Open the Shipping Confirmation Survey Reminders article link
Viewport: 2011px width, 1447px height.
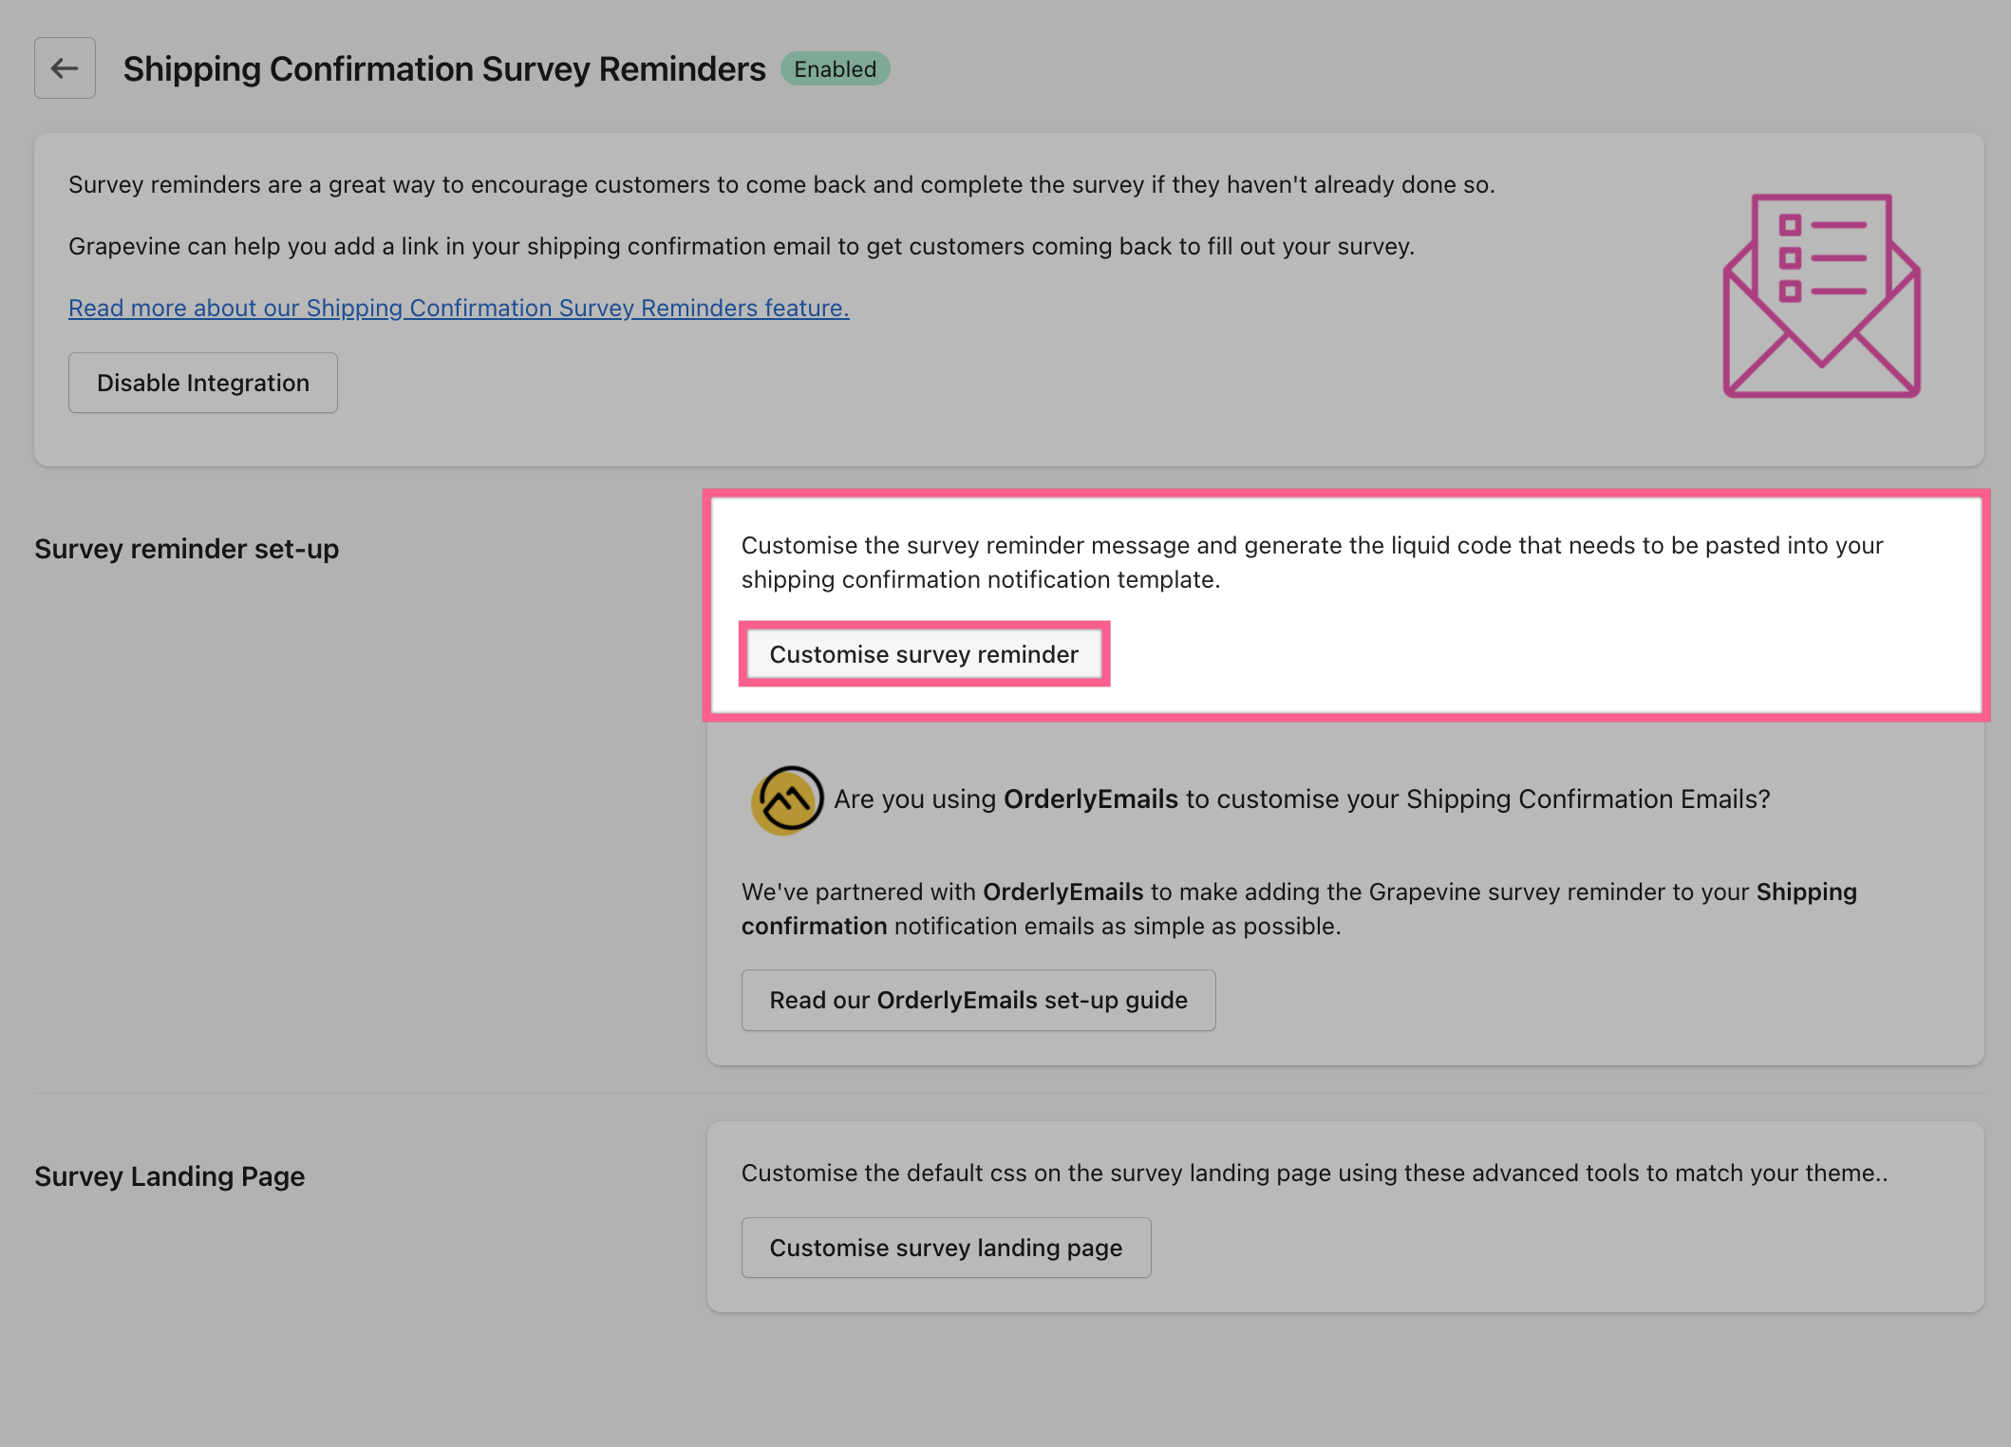coord(459,308)
